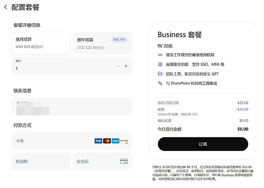This screenshot has height=188, width=264.
Task: Increase seat count with the plus button
Action: tap(126, 66)
